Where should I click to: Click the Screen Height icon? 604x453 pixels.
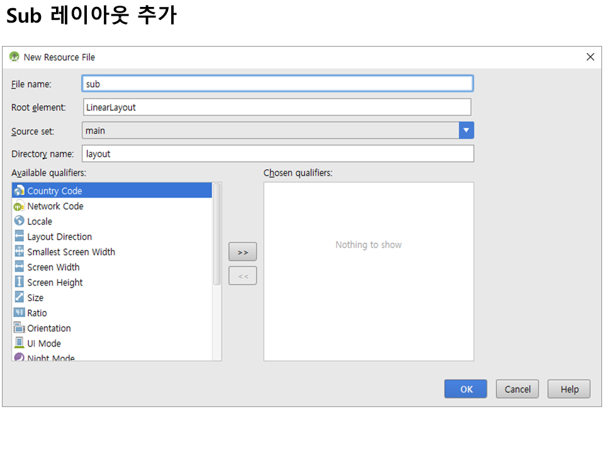[19, 282]
